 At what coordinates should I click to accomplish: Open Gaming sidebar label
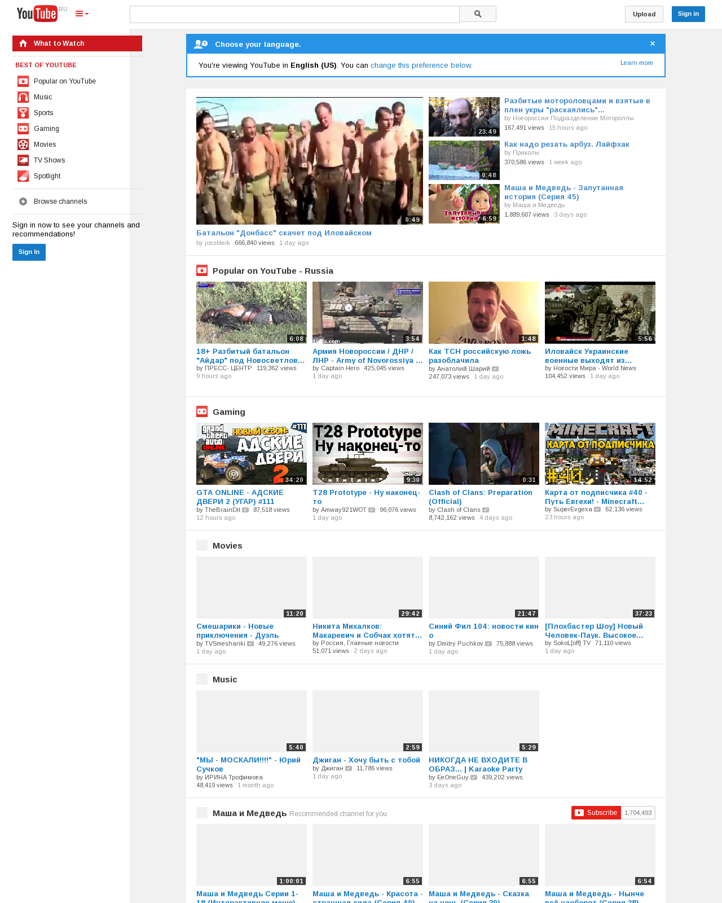coord(46,129)
